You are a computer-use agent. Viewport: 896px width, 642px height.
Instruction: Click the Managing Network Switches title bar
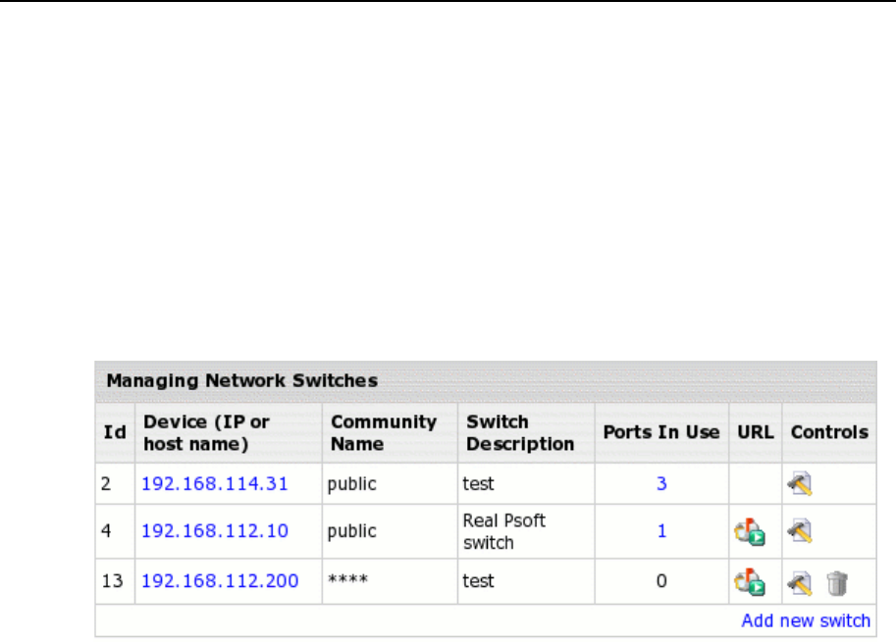click(x=242, y=379)
